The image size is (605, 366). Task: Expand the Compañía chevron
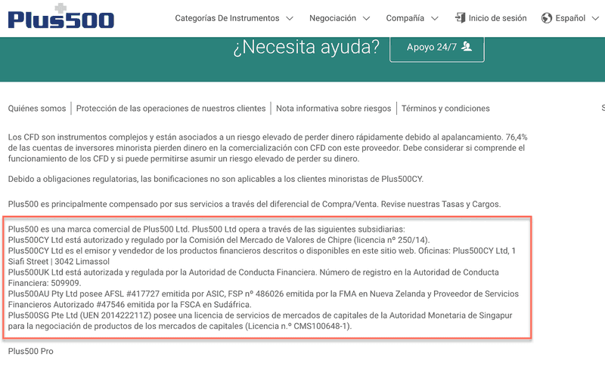[x=434, y=18]
